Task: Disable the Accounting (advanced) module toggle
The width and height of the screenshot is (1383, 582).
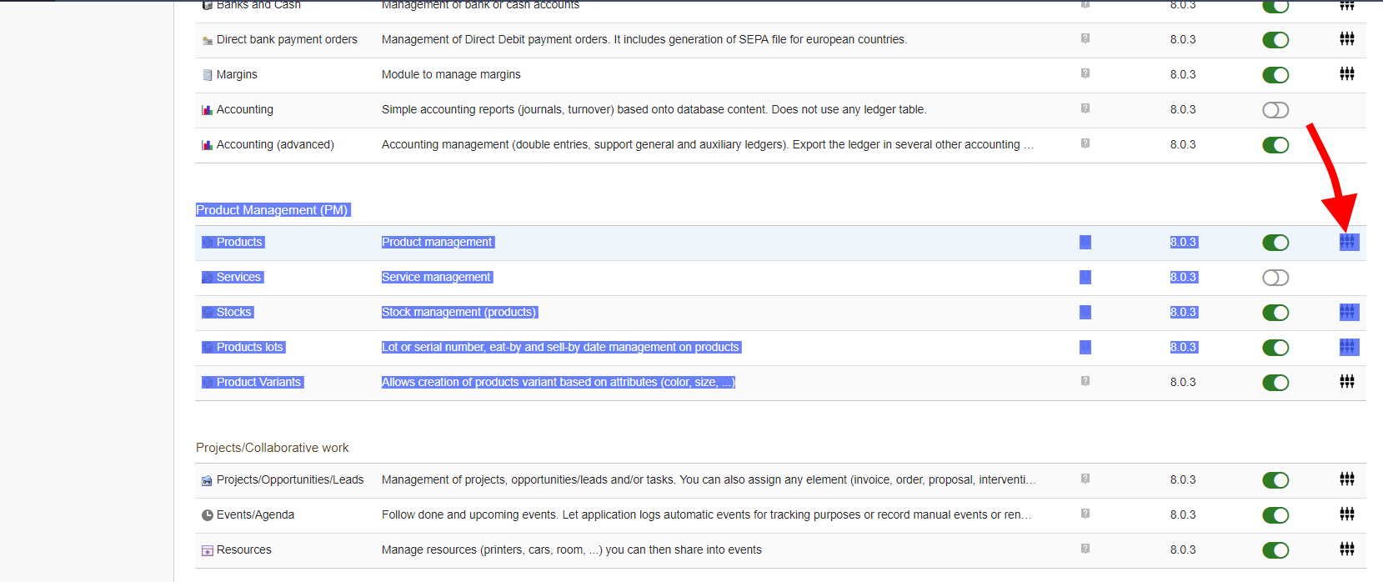Action: click(x=1275, y=145)
